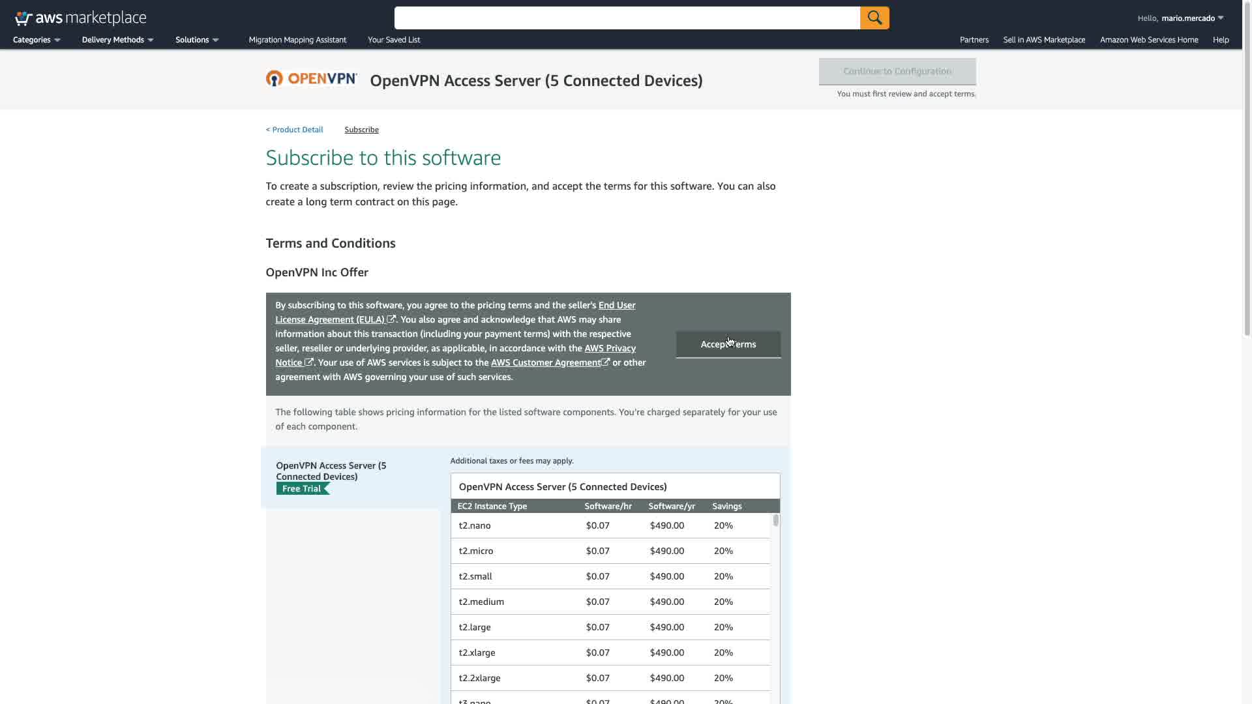Click the marketplace search input field
Viewport: 1252px width, 704px height.
(626, 18)
